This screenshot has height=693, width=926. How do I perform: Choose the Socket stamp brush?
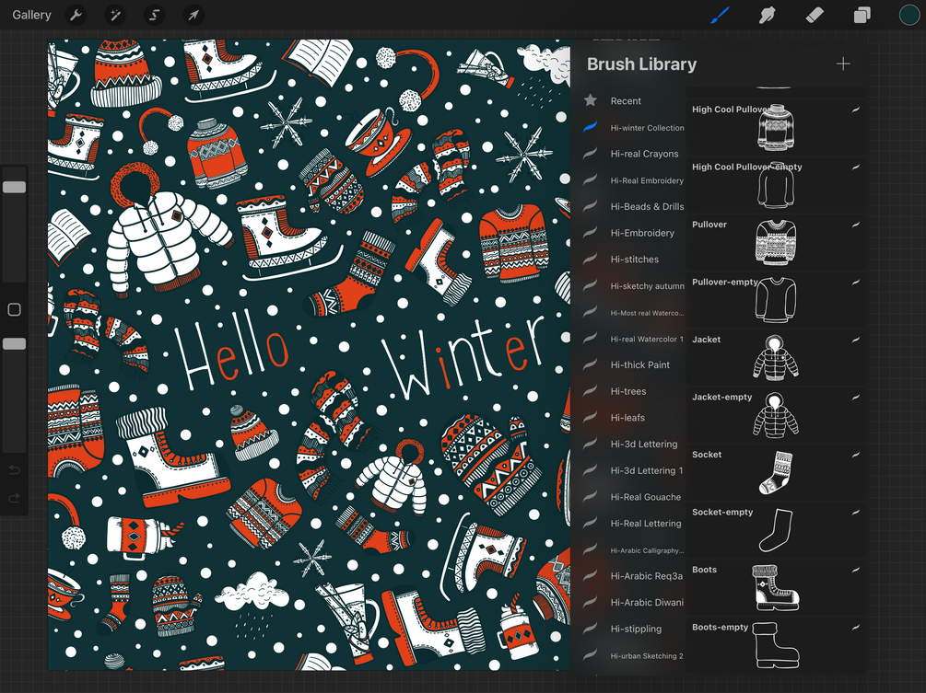[776, 473]
